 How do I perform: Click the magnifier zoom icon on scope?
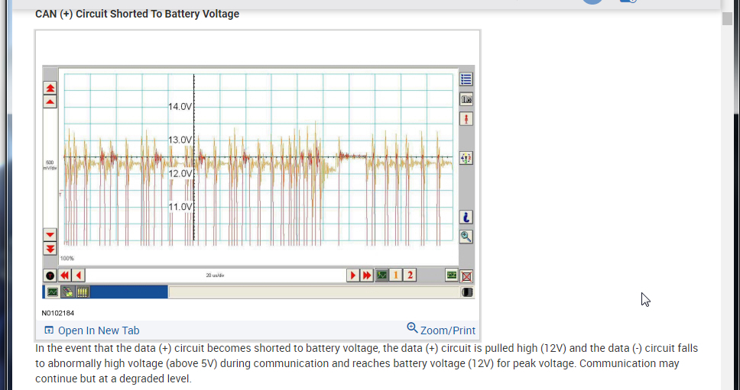(x=466, y=237)
